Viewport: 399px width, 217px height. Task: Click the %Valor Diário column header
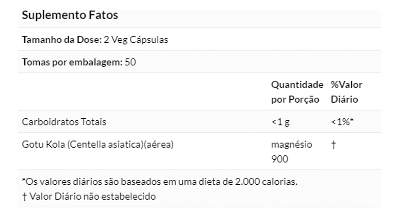(346, 92)
